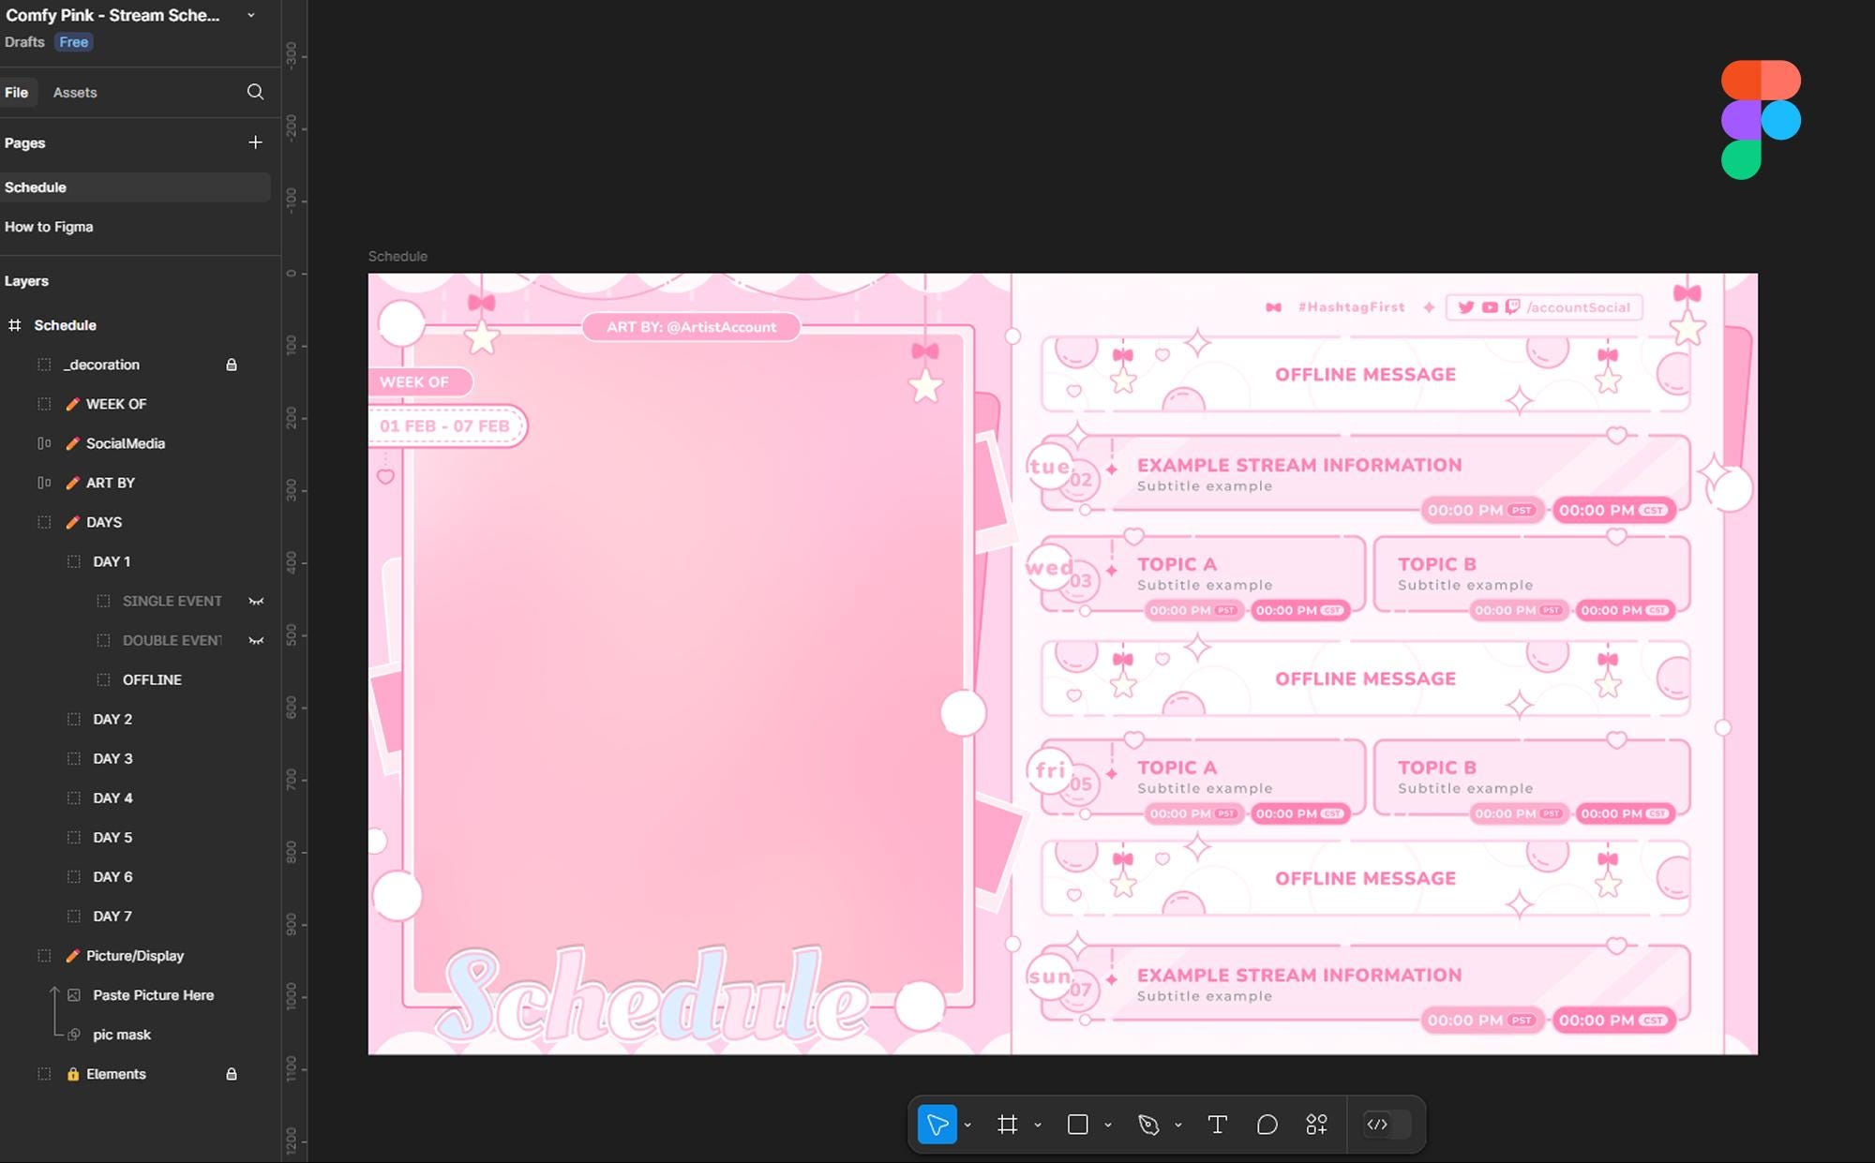
Task: Click the plus icon to add a new page
Action: point(255,142)
